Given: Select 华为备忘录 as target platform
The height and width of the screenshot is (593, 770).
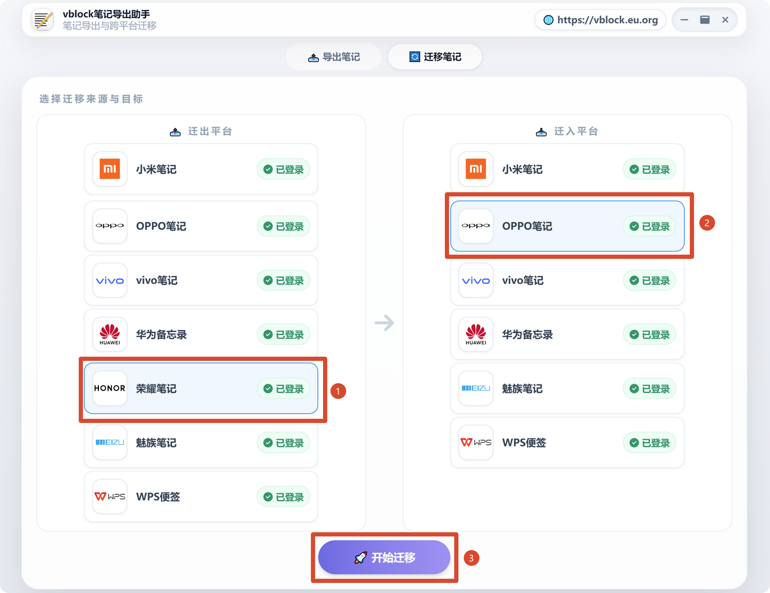Looking at the screenshot, I should (567, 334).
